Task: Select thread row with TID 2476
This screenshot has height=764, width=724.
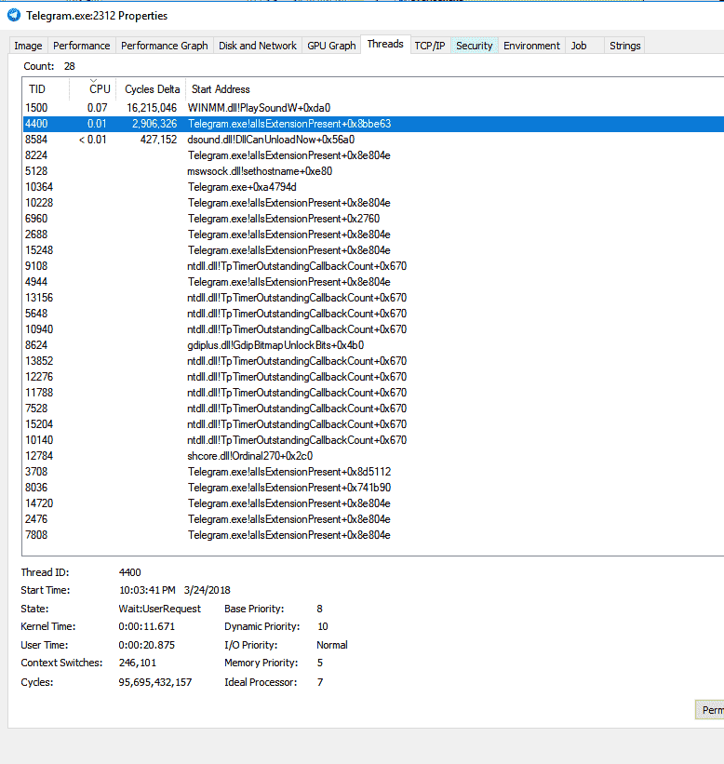Action: pos(373,519)
